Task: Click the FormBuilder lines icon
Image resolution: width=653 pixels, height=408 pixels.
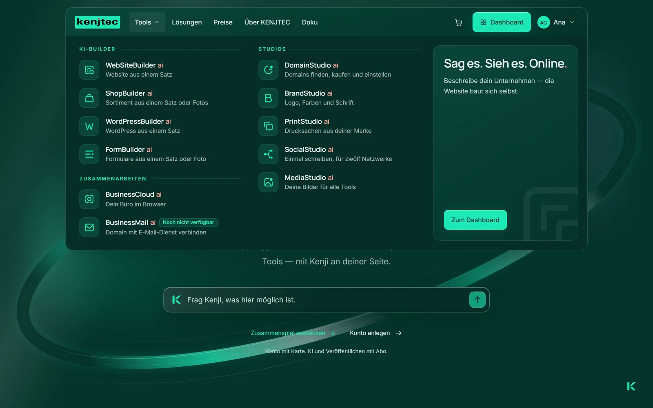Action: tap(89, 154)
